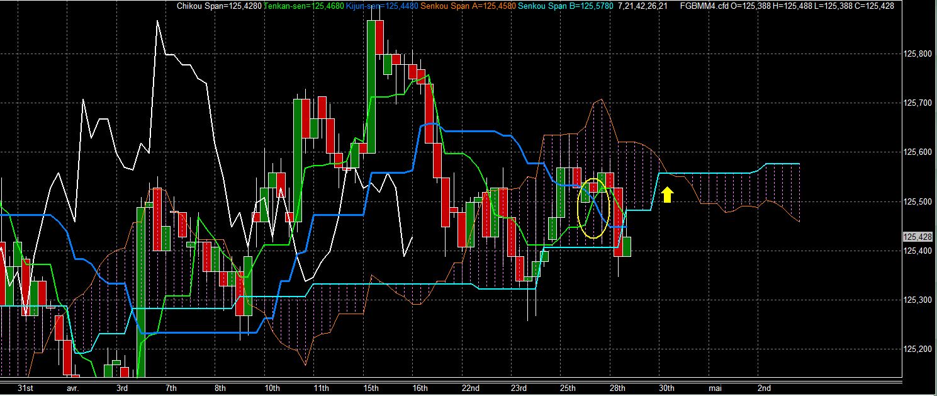The image size is (937, 396).
Task: Click the Senkou Span A=125,4580 label
Action: 469,6
